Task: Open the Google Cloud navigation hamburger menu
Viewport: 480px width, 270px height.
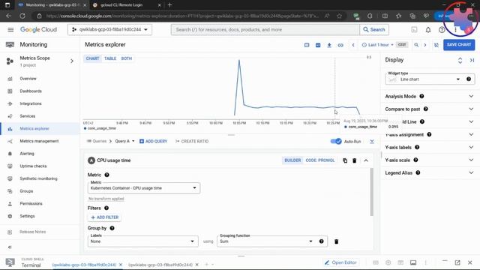Action: (x=10, y=30)
